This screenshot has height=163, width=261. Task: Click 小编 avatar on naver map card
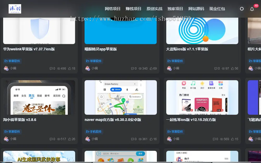pos(87,139)
